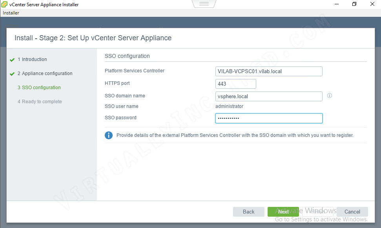Maximize the installer window
This screenshot has width=381, height=228.
(354, 4)
